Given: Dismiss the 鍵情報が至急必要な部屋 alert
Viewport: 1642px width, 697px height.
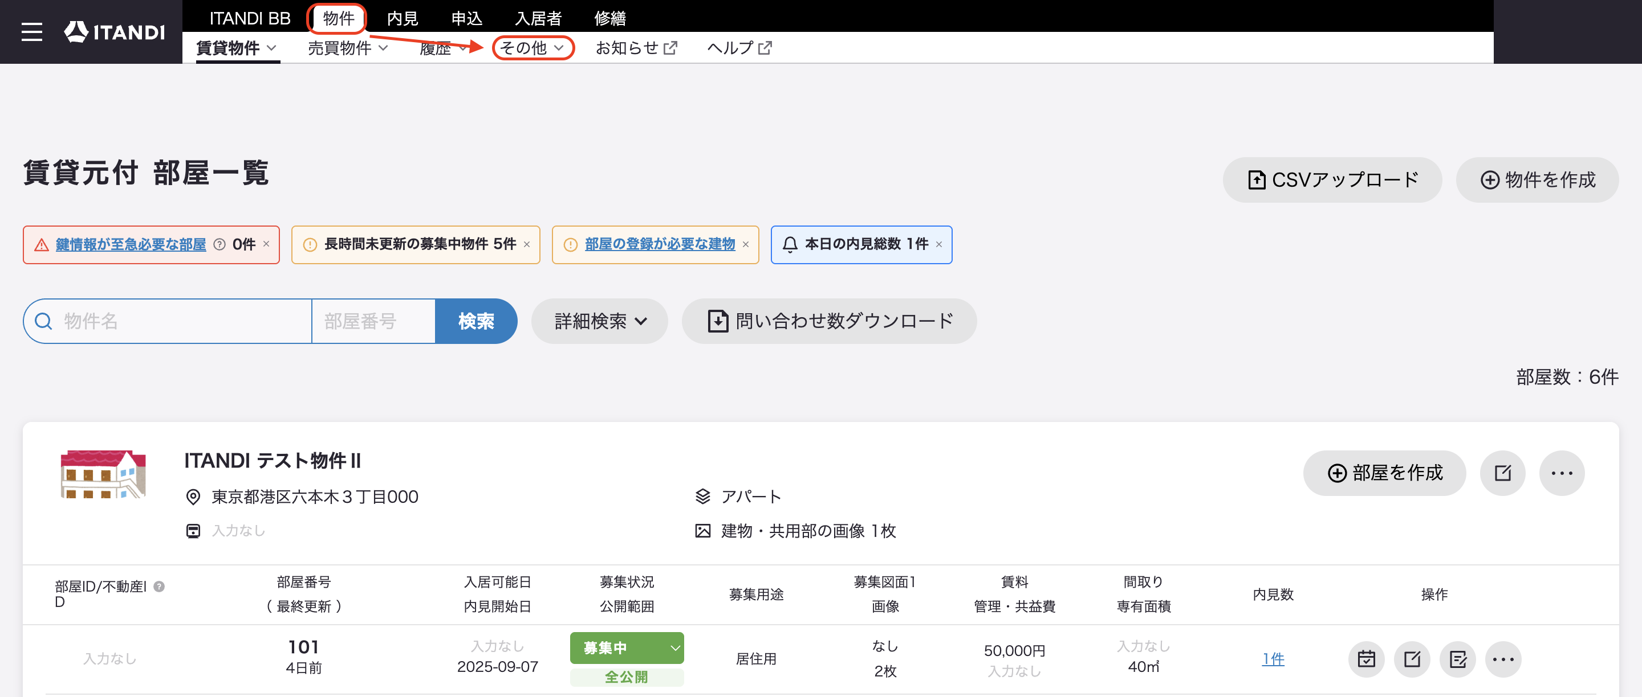Looking at the screenshot, I should click(266, 244).
